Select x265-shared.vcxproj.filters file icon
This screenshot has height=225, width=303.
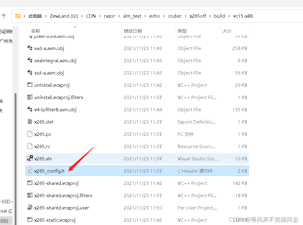tap(30, 195)
